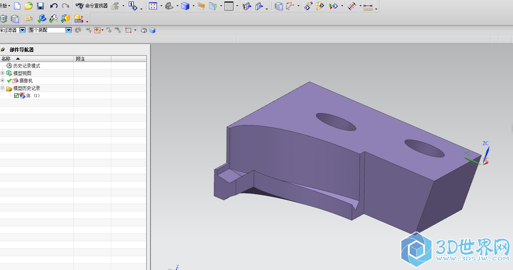Click the WCS coordinate axes icon
The width and height of the screenshot is (513, 270).
(290, 6)
